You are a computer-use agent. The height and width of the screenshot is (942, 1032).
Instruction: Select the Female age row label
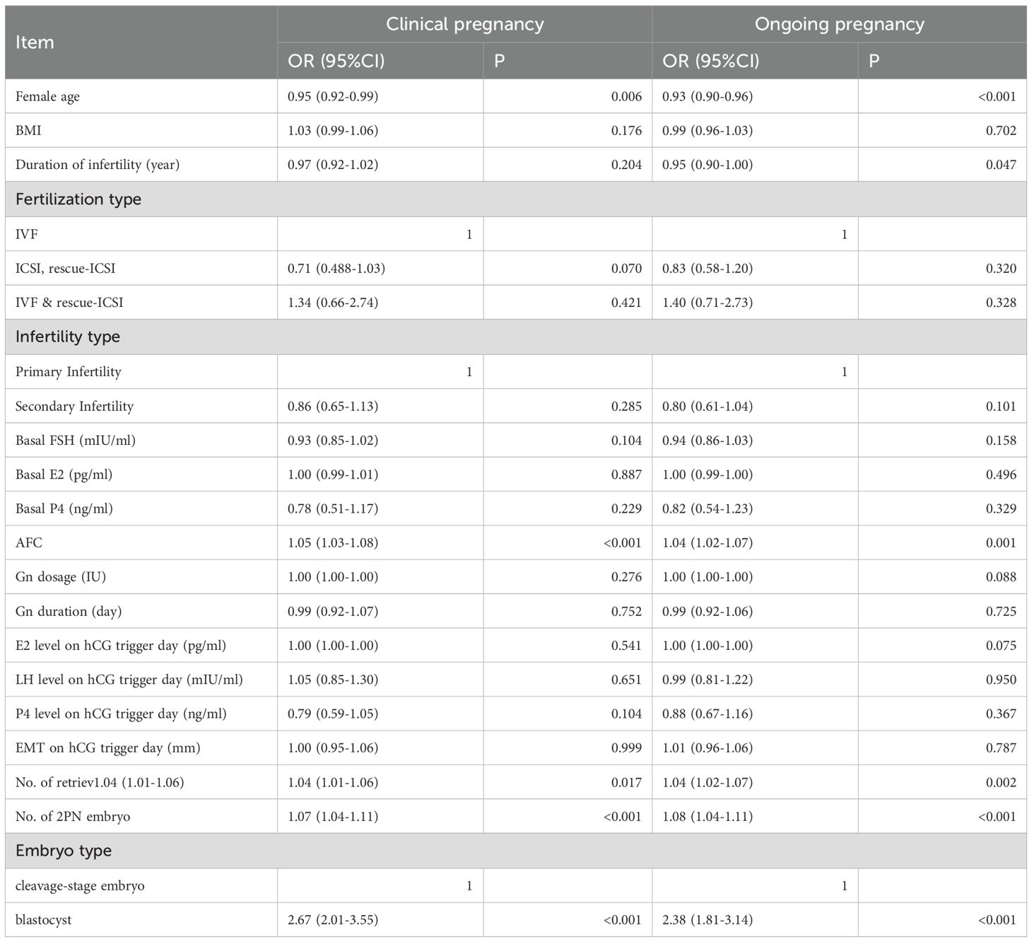tap(47, 97)
